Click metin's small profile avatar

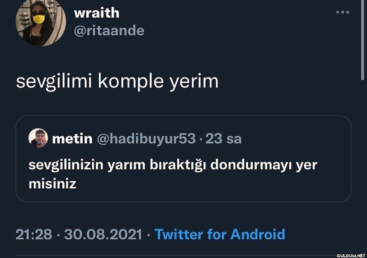coord(38,138)
